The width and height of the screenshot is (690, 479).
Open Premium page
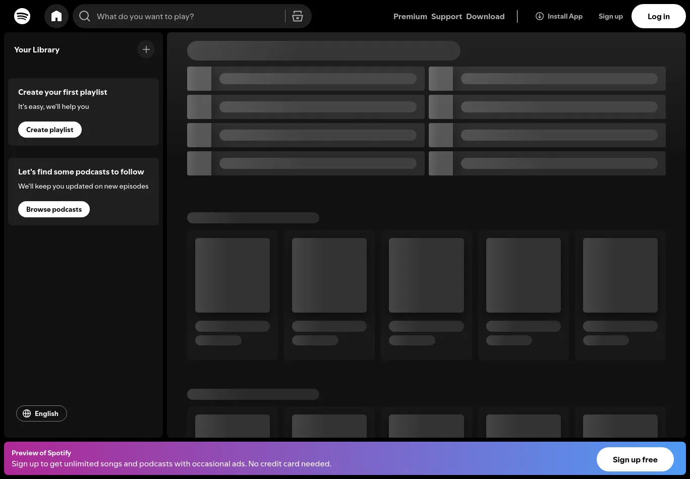(x=410, y=16)
